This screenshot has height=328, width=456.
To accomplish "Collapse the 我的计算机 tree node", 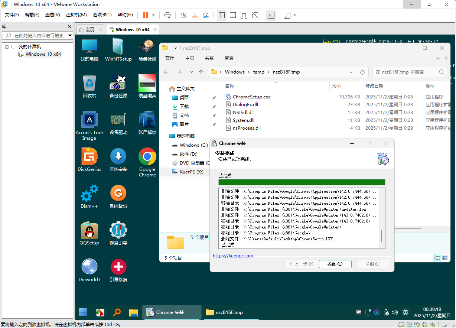I will (x=7, y=47).
